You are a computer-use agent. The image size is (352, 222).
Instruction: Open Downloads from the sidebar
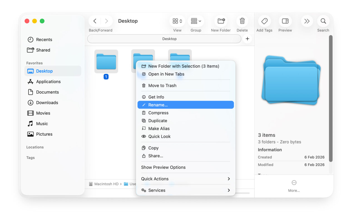click(x=46, y=102)
